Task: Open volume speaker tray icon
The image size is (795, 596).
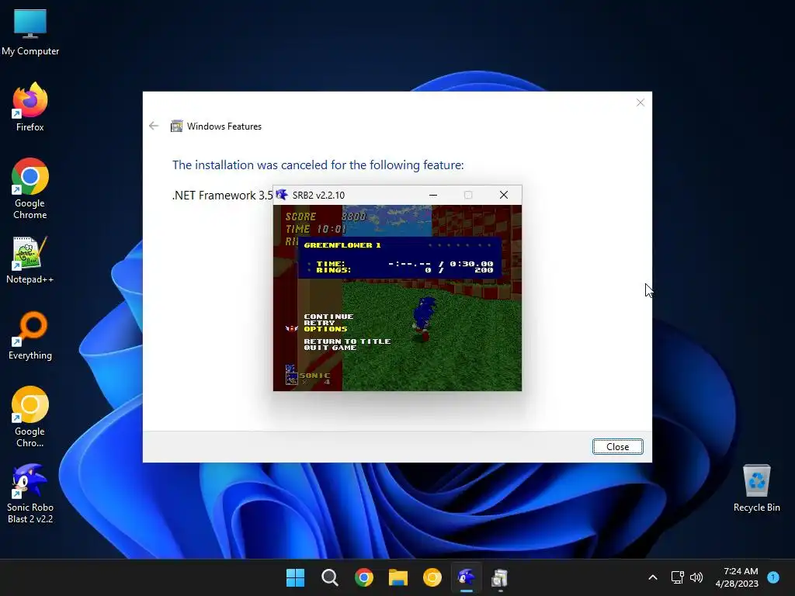Action: coord(696,577)
